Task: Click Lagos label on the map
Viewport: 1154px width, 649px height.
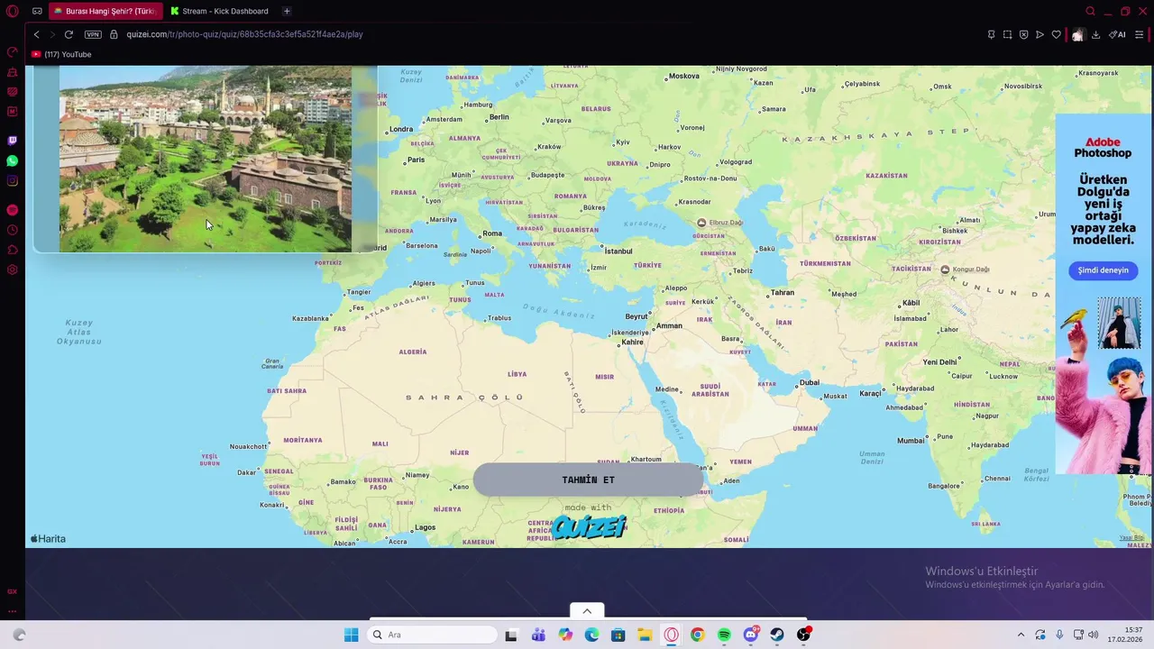Action: point(425,527)
